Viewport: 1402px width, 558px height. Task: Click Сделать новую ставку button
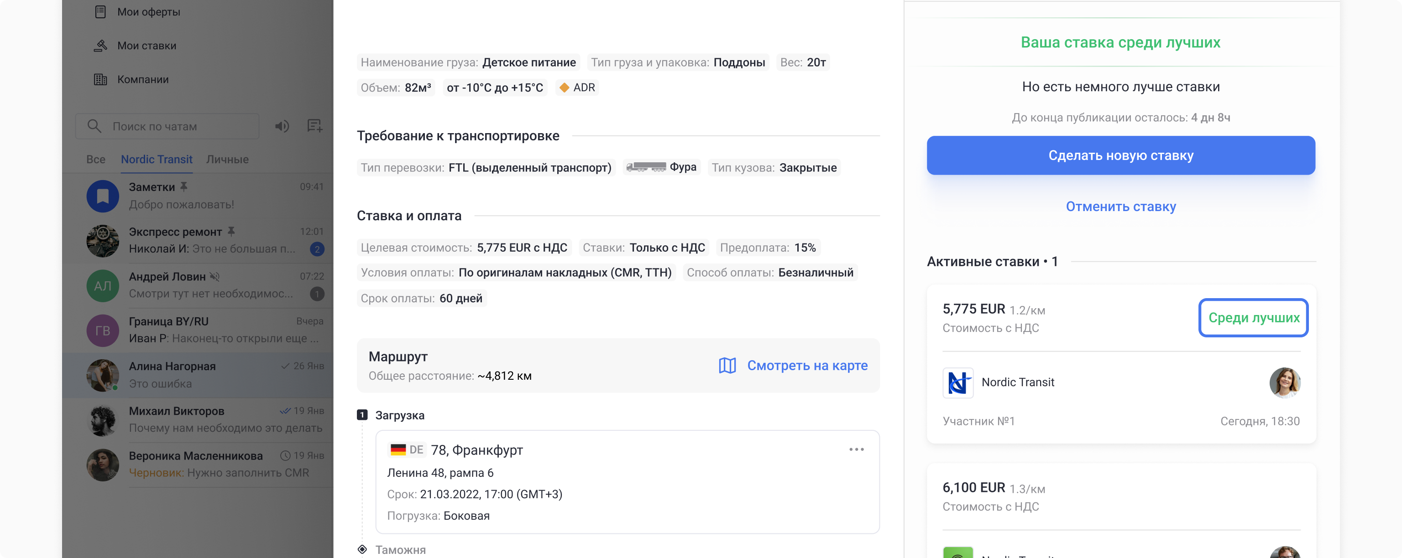click(1120, 155)
